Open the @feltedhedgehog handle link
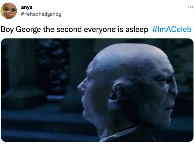Screen dimensions: 194x144 pyautogui.click(x=41, y=14)
